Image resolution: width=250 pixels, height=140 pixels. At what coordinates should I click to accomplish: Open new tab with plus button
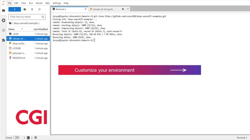pos(128,9)
